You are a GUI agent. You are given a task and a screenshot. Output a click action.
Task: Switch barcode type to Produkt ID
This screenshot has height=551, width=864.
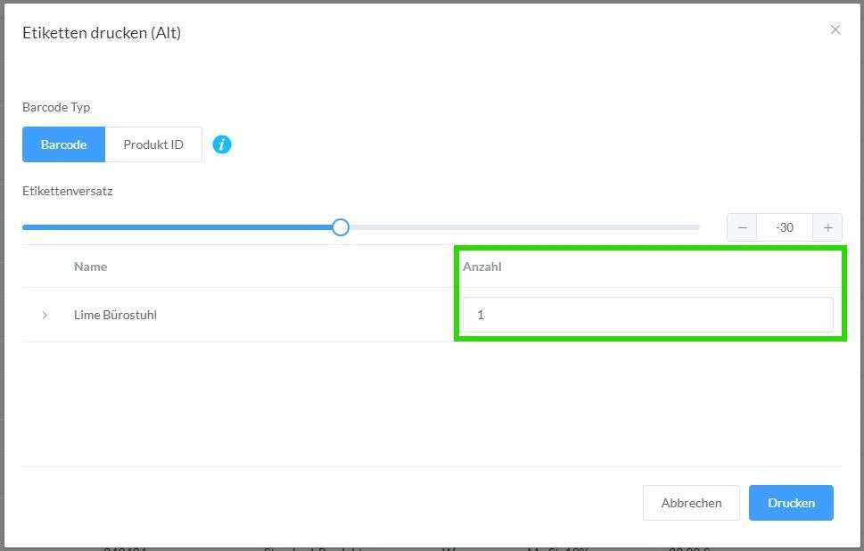coord(153,144)
